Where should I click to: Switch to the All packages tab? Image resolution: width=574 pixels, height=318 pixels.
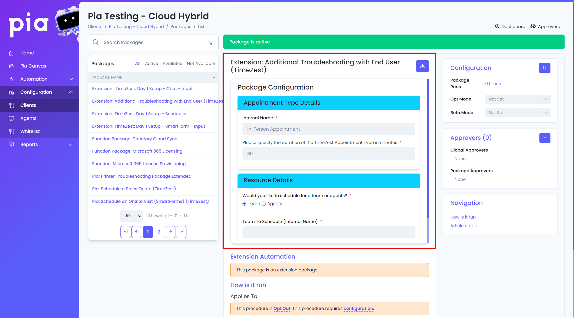click(138, 63)
